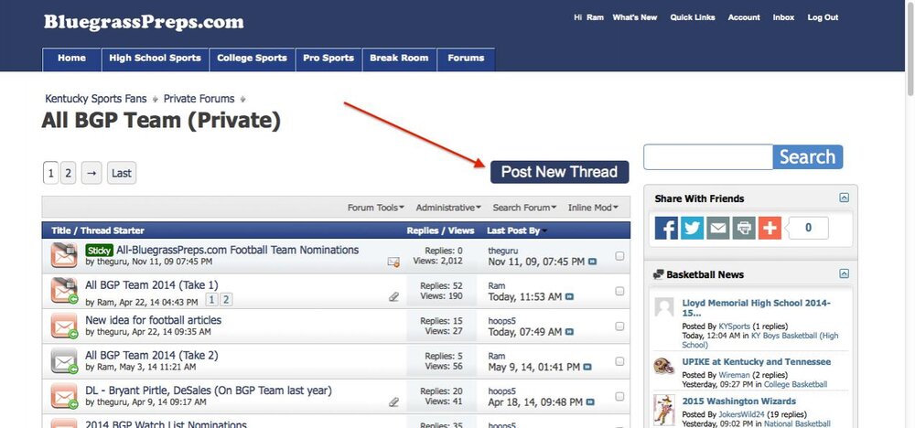
Task: Open KYSports poster profile link
Action: click(734, 326)
